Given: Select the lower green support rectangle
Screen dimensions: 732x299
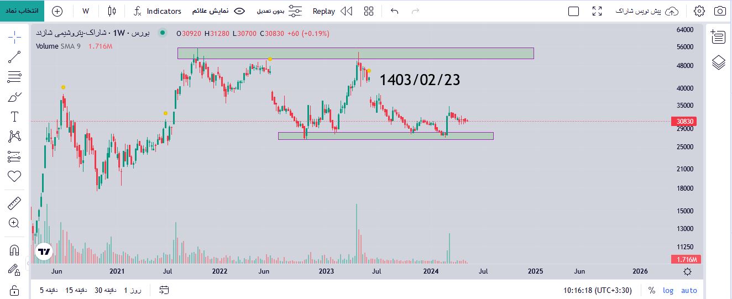Looking at the screenshot, I should pos(385,136).
